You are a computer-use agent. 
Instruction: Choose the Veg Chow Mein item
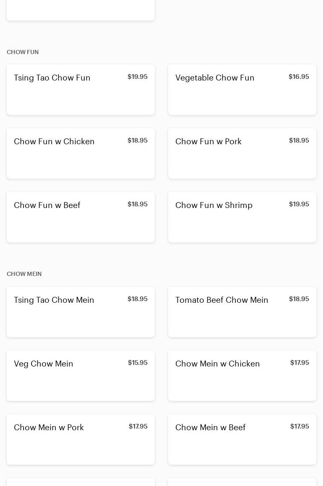[x=81, y=375]
